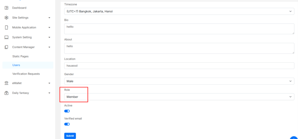
Task: Disable the Verified email toggle
Action: click(67, 124)
